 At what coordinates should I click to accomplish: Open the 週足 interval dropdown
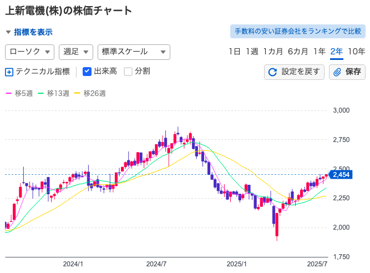[x=76, y=52]
